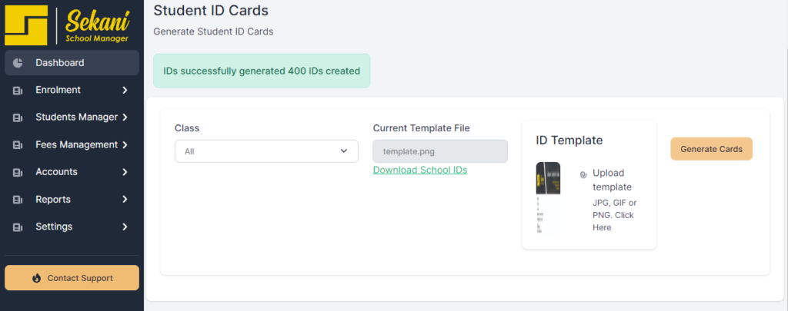Viewport: 788px width, 311px height.
Task: Expand the Fees Management chevron
Action: click(125, 145)
